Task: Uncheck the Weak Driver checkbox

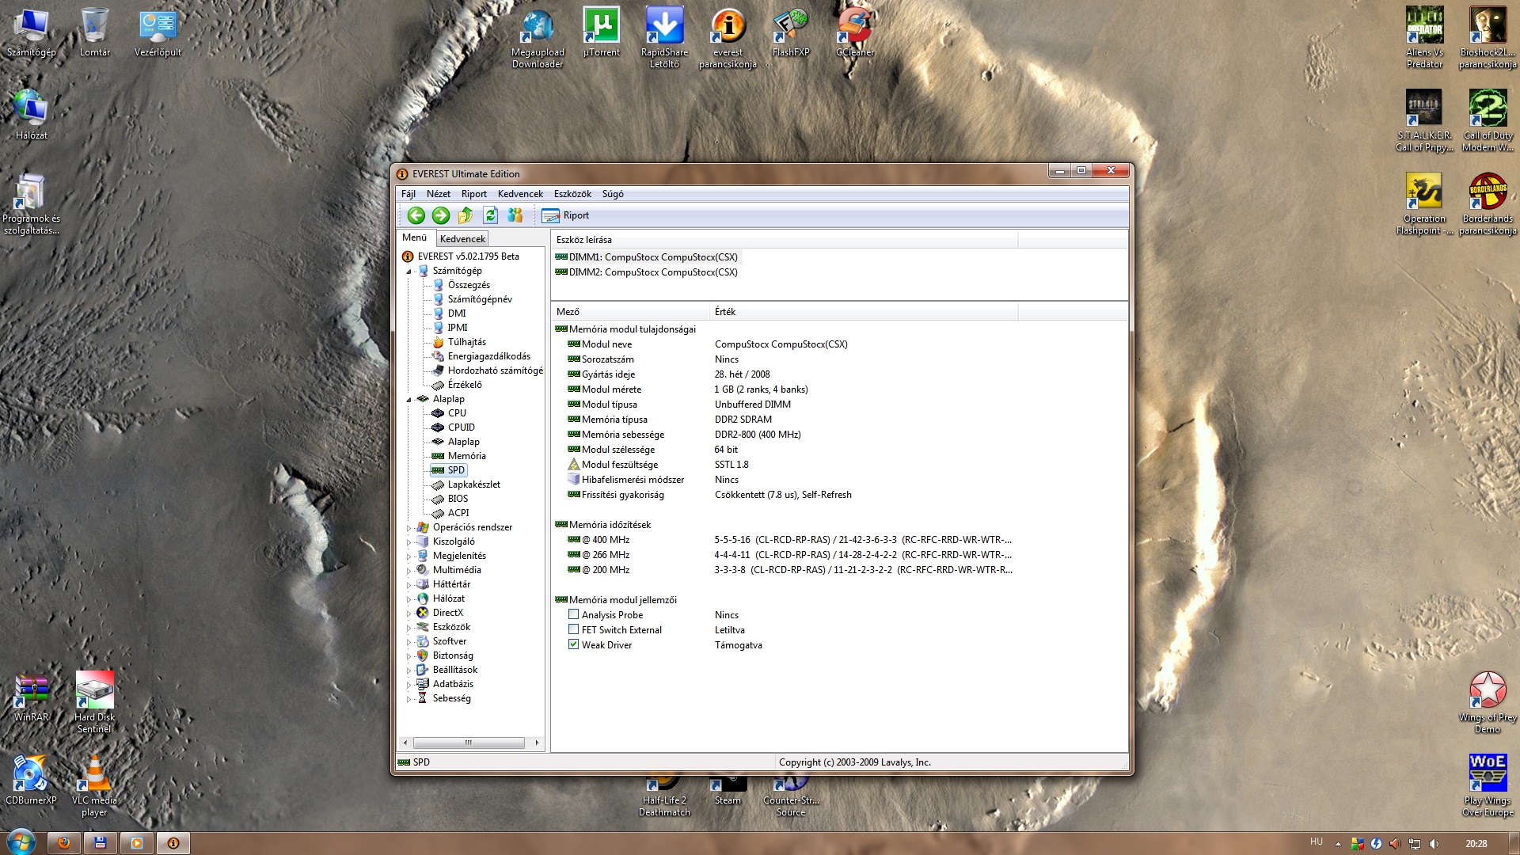Action: [x=574, y=644]
